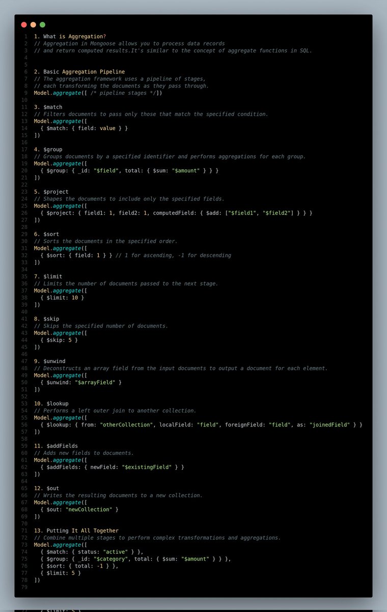This screenshot has width=387, height=612.
Task: Click the code with newField: "$existingField"
Action: point(112,467)
